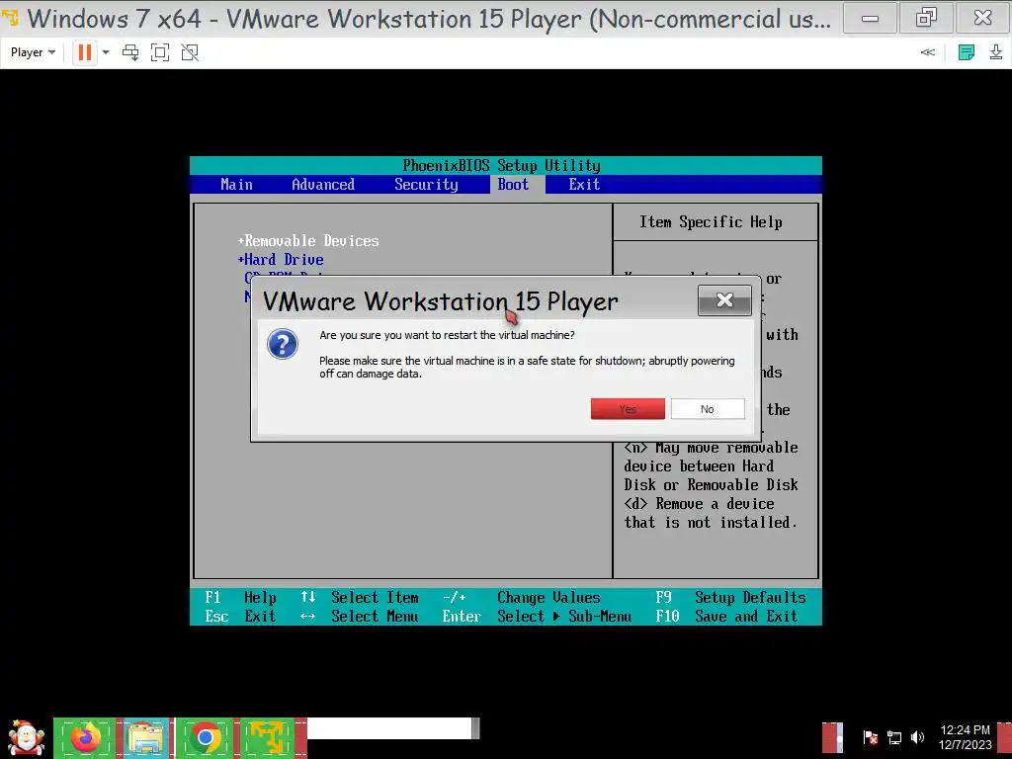Expand the power options arrow beside Pause
Screen dimensions: 1012x759
(106, 52)
